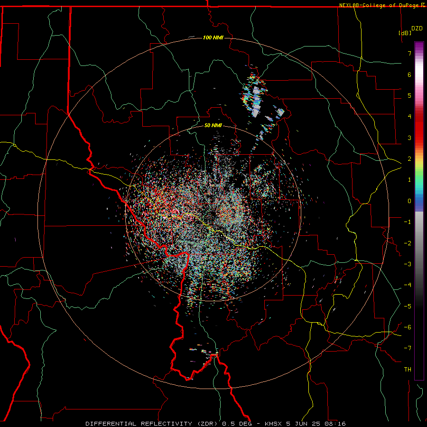Viewport: 427px width, 427px height.
Task: Click the TH threshold label on legend
Action: [x=408, y=370]
